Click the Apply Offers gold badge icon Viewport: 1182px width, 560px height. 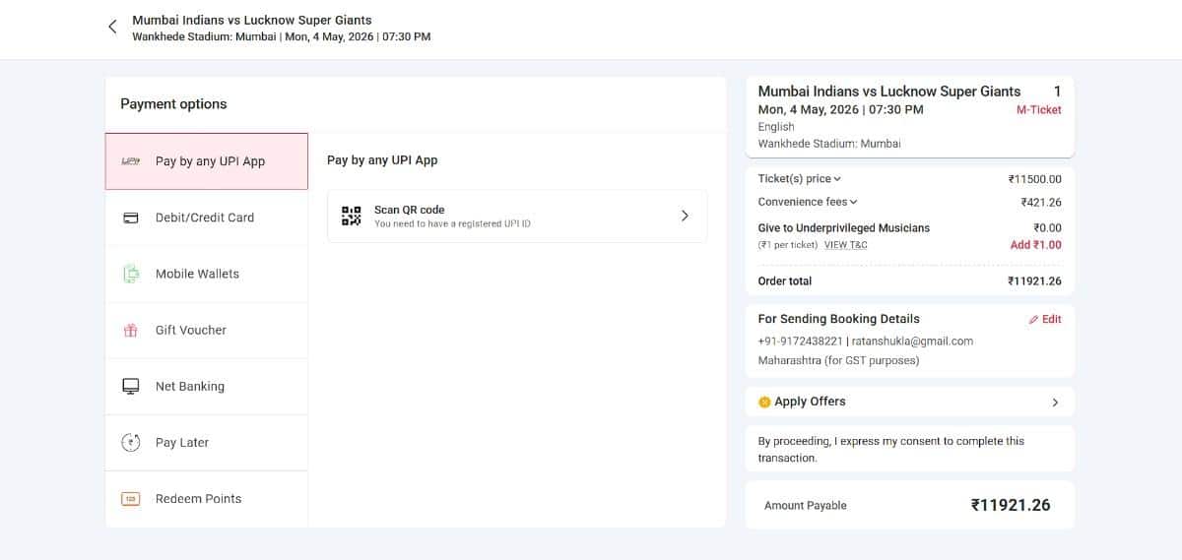(764, 402)
